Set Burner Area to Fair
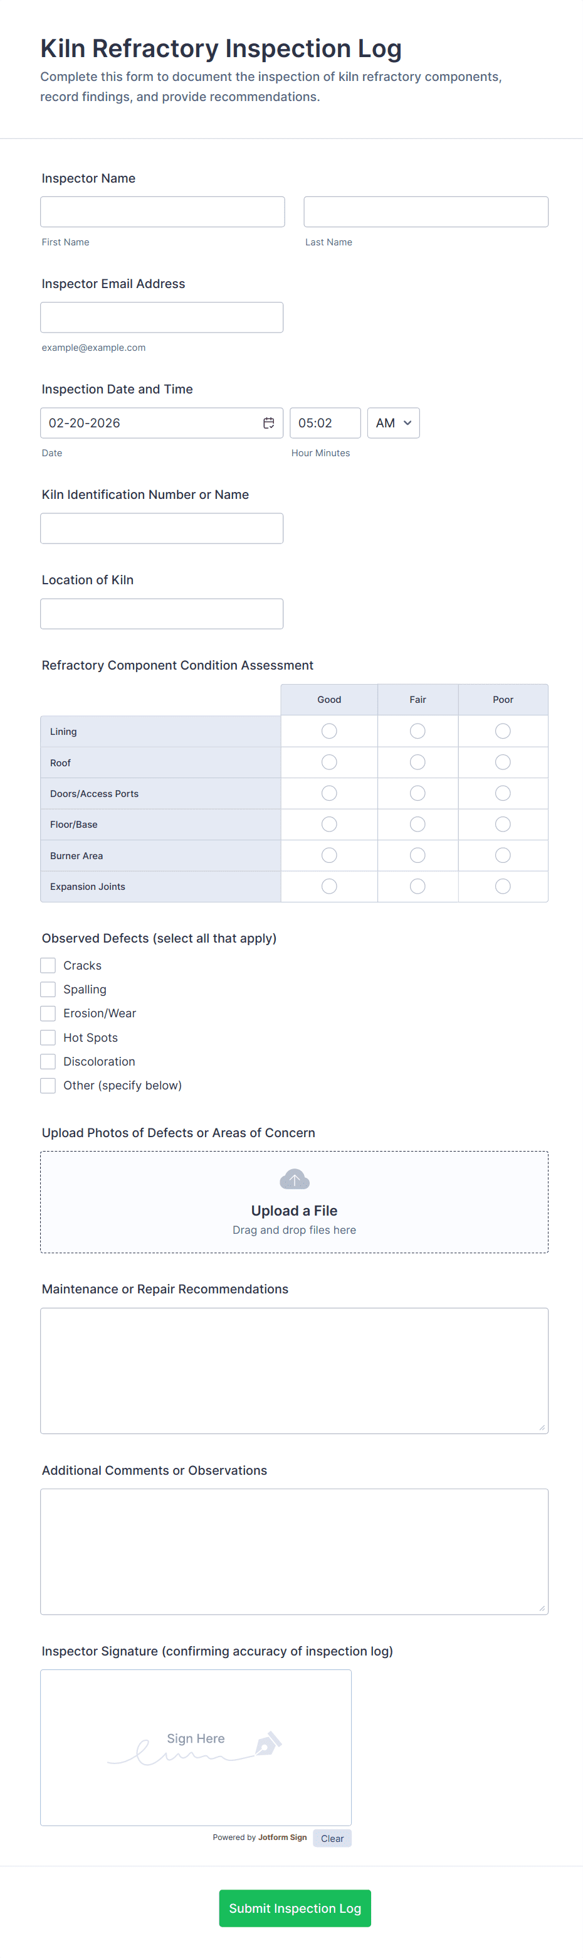The width and height of the screenshot is (583, 1958). (418, 855)
